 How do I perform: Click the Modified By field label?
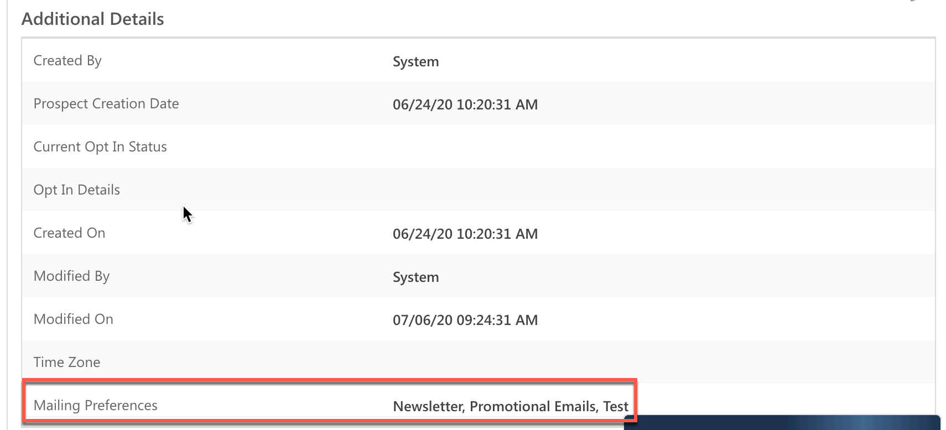pos(71,276)
